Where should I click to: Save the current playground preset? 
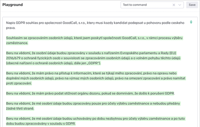192,5
